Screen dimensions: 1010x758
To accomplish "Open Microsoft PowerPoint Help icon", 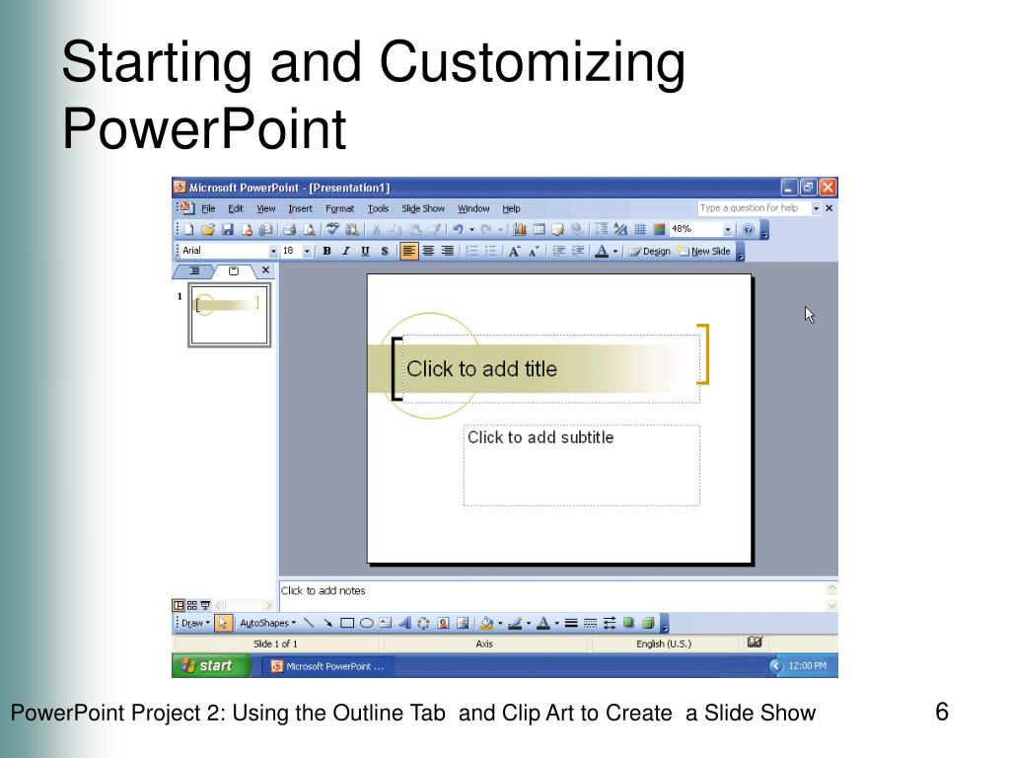I will tap(749, 229).
